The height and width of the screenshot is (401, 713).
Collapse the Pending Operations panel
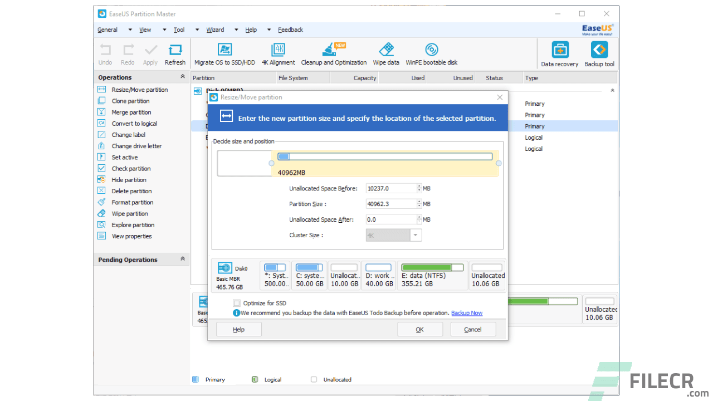point(183,259)
